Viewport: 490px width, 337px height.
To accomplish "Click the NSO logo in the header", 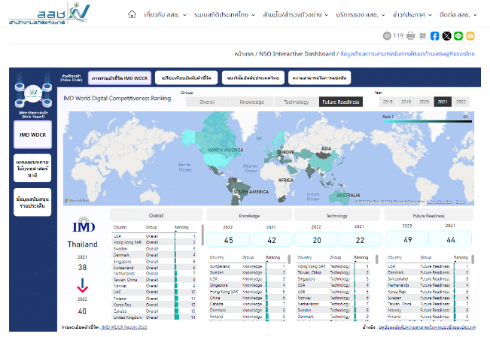I will click(49, 14).
